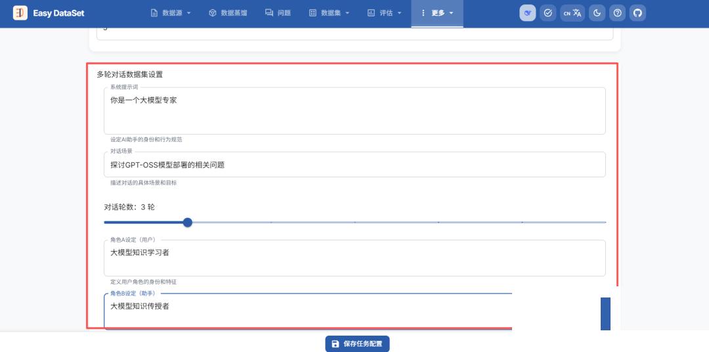Screen dimensions: 709x352
Task: Click the 定义用户角色的身份和特征 helper text
Action: [x=143, y=282]
